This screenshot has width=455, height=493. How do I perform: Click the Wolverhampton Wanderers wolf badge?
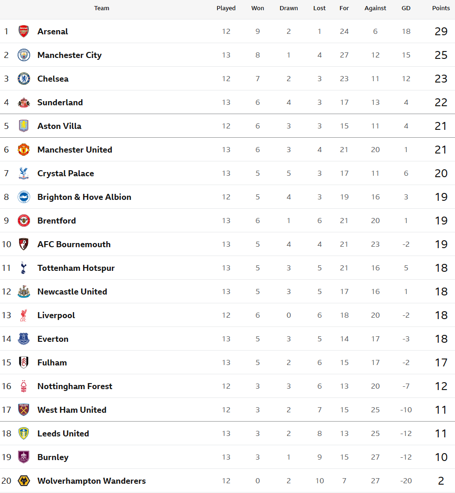24,481
